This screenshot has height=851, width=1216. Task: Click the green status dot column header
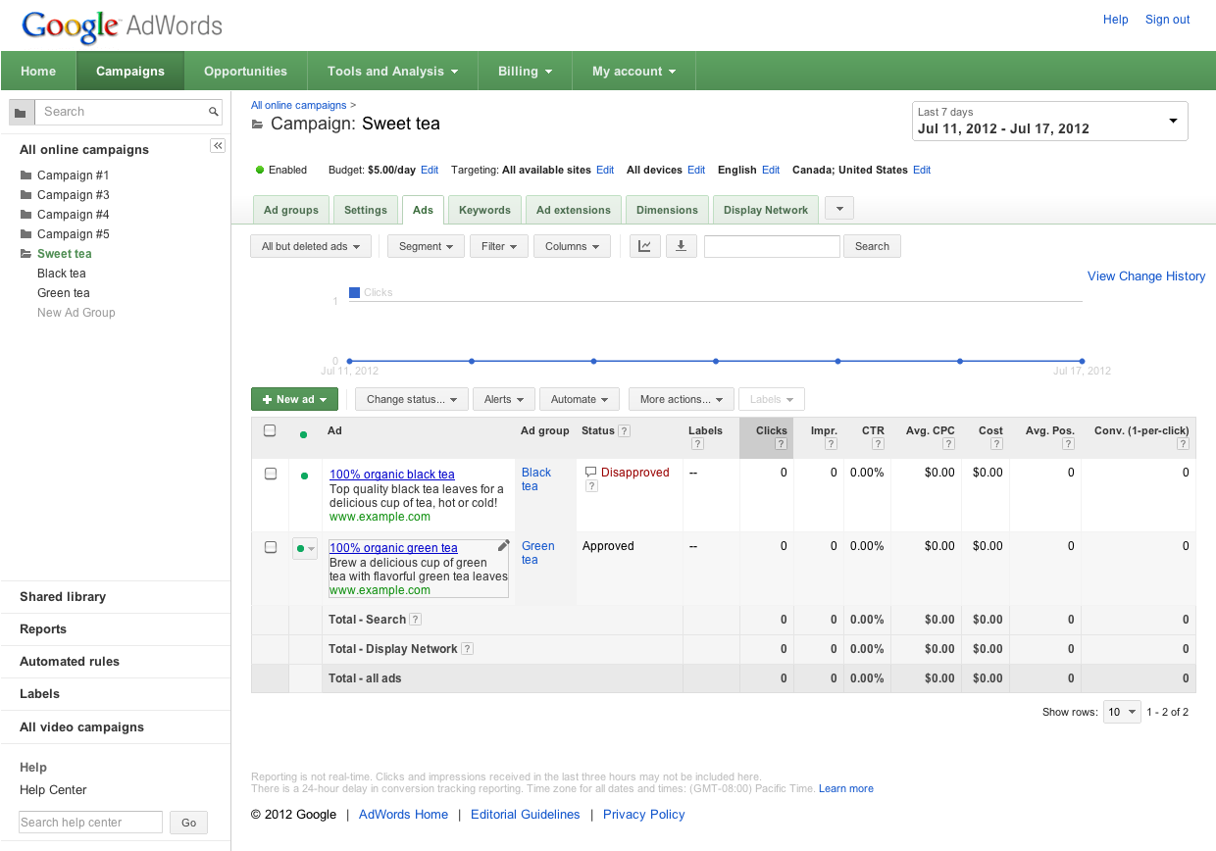point(304,434)
